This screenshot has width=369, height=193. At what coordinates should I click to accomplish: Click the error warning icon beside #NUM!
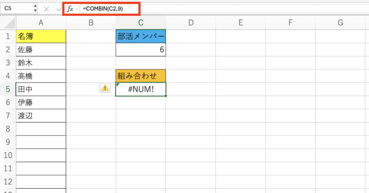104,88
